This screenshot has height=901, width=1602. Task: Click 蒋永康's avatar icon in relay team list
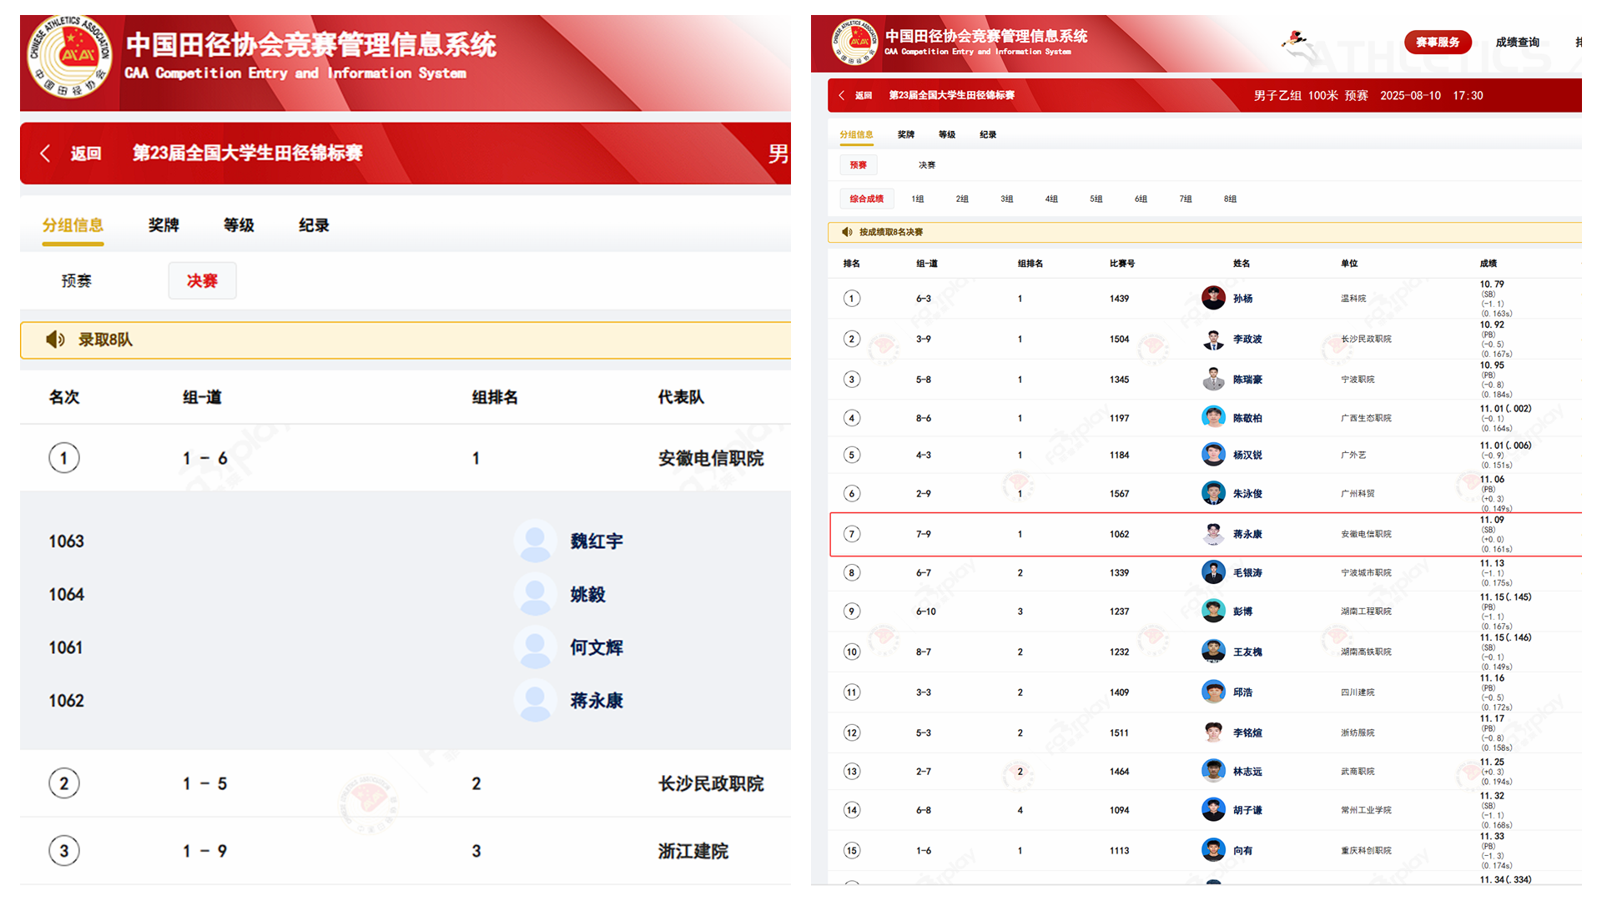pos(535,701)
